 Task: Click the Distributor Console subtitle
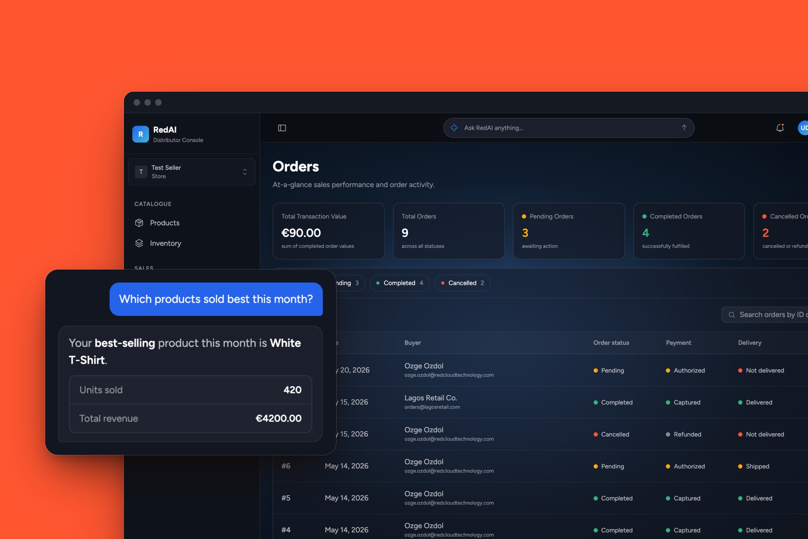[x=178, y=140]
